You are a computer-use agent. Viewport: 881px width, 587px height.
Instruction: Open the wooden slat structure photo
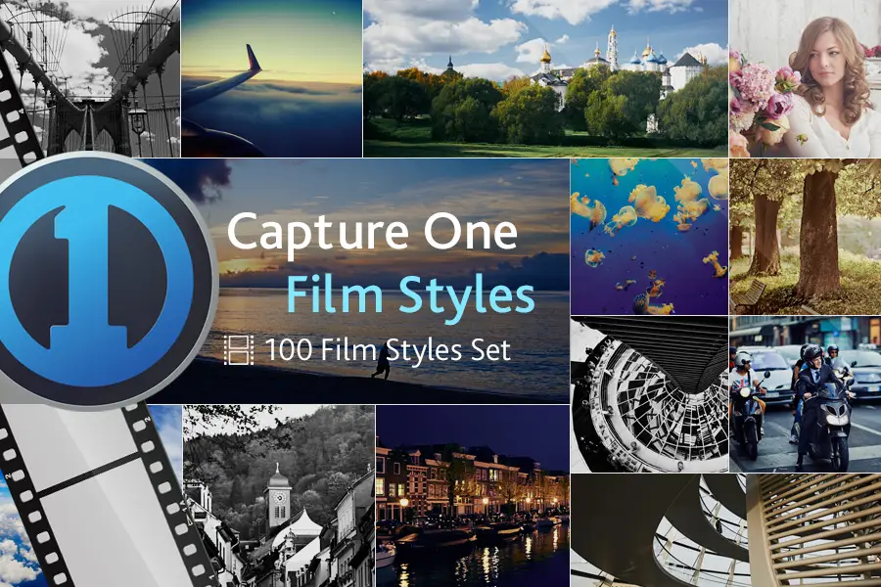(x=813, y=530)
